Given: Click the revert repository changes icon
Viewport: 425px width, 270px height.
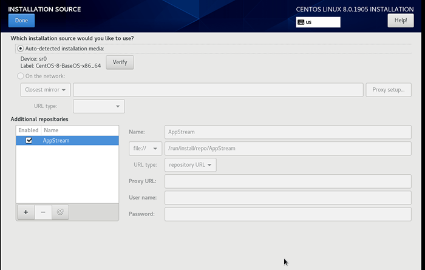Looking at the screenshot, I should [60, 212].
